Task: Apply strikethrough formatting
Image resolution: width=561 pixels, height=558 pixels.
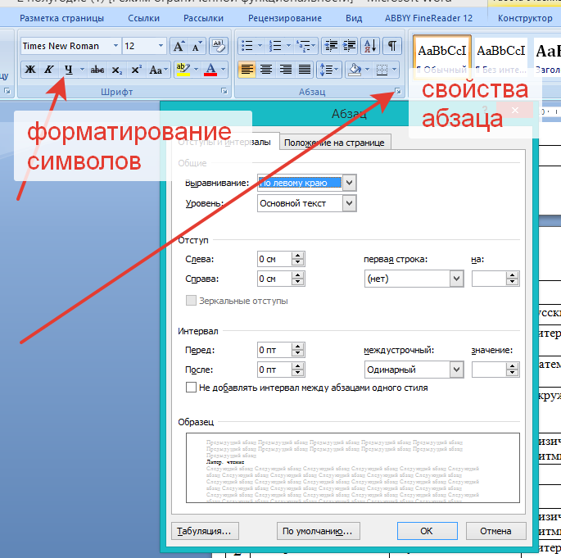Action: (97, 70)
